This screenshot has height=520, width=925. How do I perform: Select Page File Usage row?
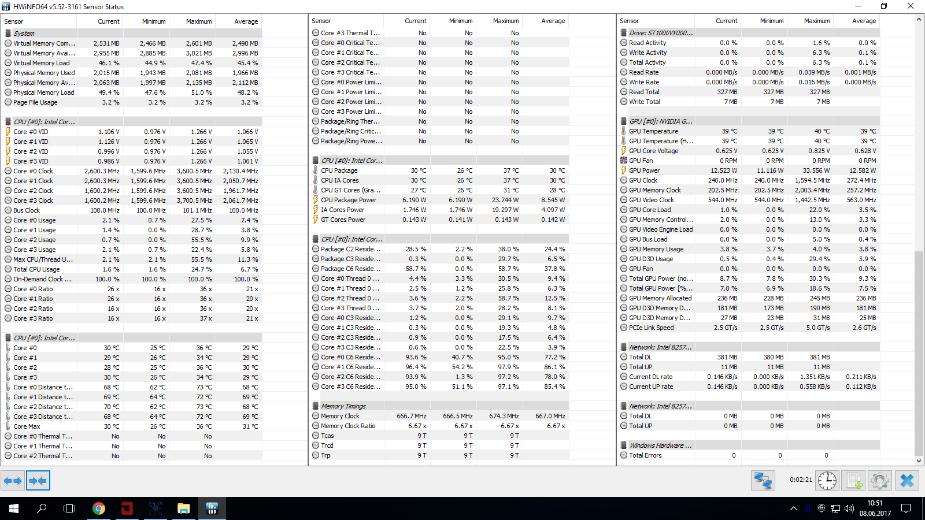click(x=131, y=102)
